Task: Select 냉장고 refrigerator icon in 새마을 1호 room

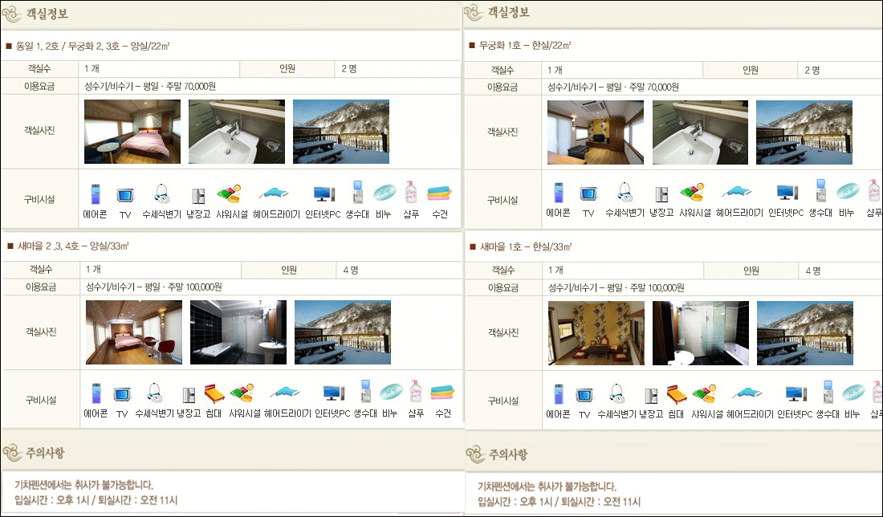Action: (x=653, y=394)
